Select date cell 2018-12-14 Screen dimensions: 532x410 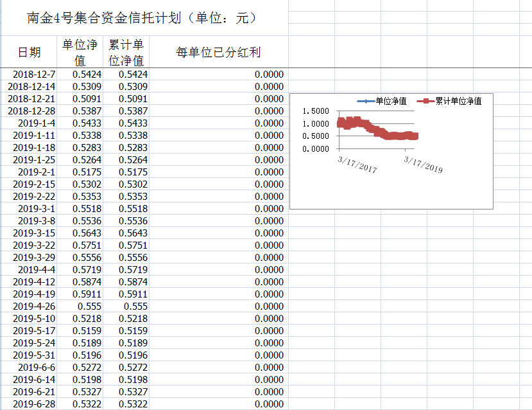click(29, 86)
